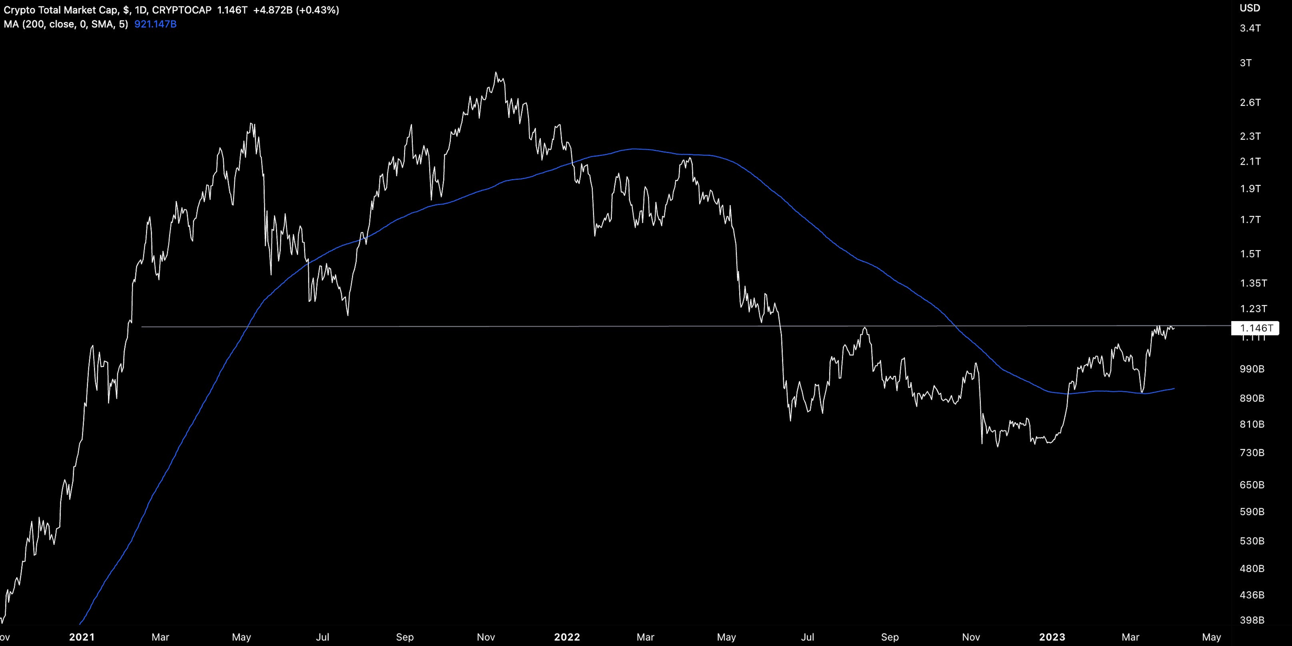Select the 1.146T current price label

click(1255, 328)
